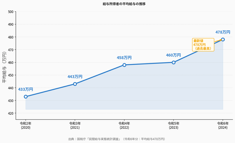Click the y-axis title 平均給与（万円）
235x143 pixels.
click(x=4, y=67)
